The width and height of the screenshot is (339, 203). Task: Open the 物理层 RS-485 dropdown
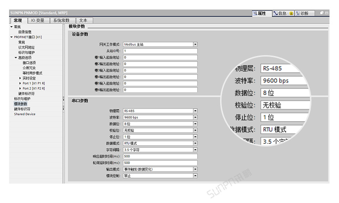[195, 111]
